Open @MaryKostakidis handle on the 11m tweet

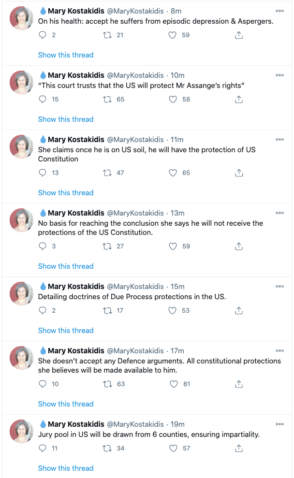[135, 140]
